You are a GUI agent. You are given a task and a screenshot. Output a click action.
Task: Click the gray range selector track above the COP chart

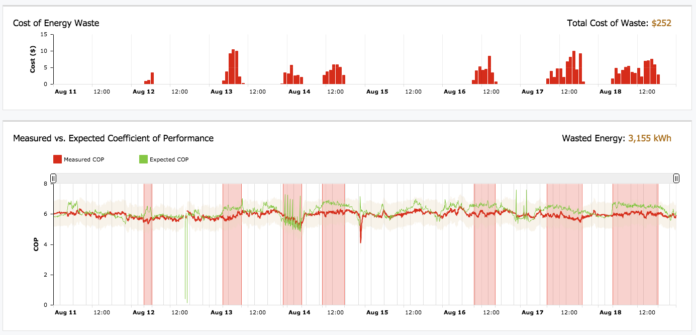365,178
